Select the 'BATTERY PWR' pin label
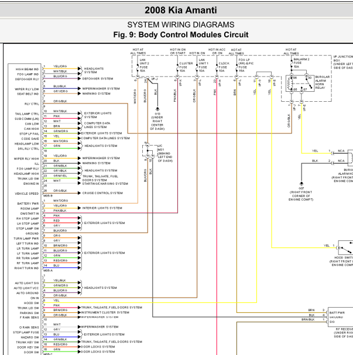Viewport: 353px width, 355px height. pos(28,204)
